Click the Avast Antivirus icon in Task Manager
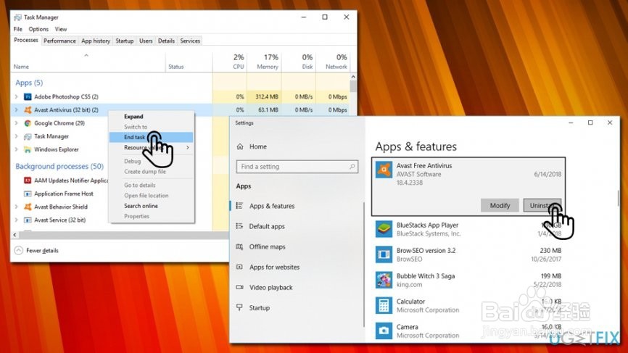 28,109
